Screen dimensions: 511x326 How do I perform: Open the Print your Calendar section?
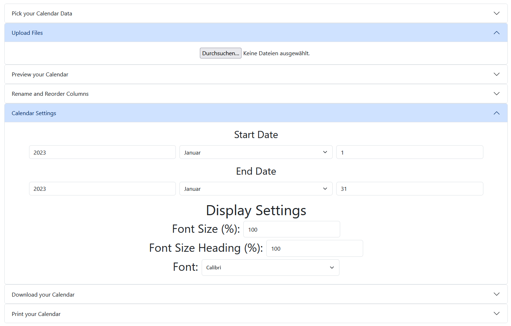[256, 314]
